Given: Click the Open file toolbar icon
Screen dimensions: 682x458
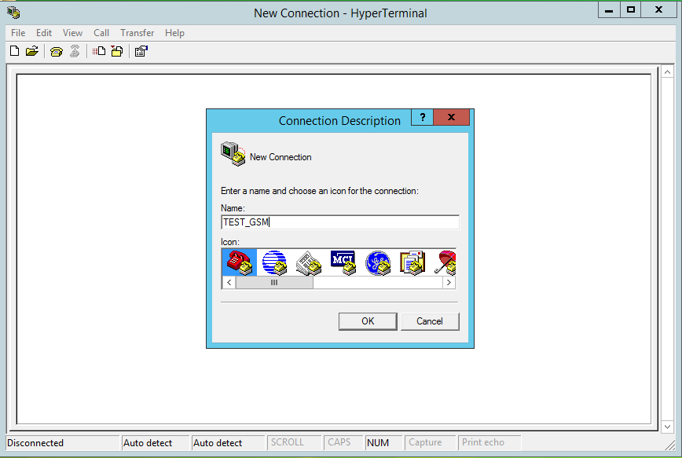Looking at the screenshot, I should click(x=32, y=52).
